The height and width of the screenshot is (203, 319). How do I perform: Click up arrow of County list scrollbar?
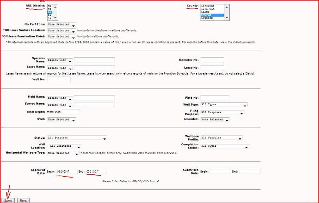227,7
